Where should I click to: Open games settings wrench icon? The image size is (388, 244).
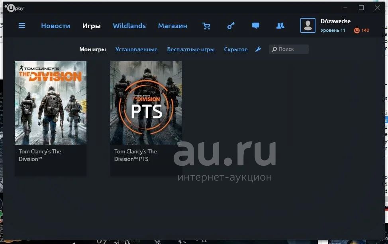[258, 49]
